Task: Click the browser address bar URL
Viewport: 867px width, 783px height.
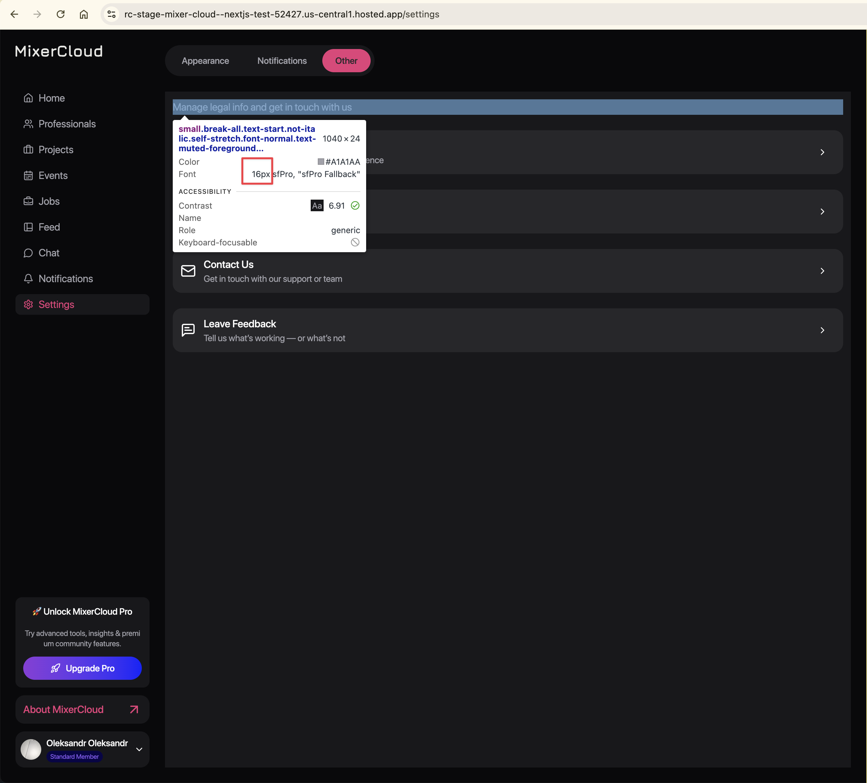Action: point(282,14)
